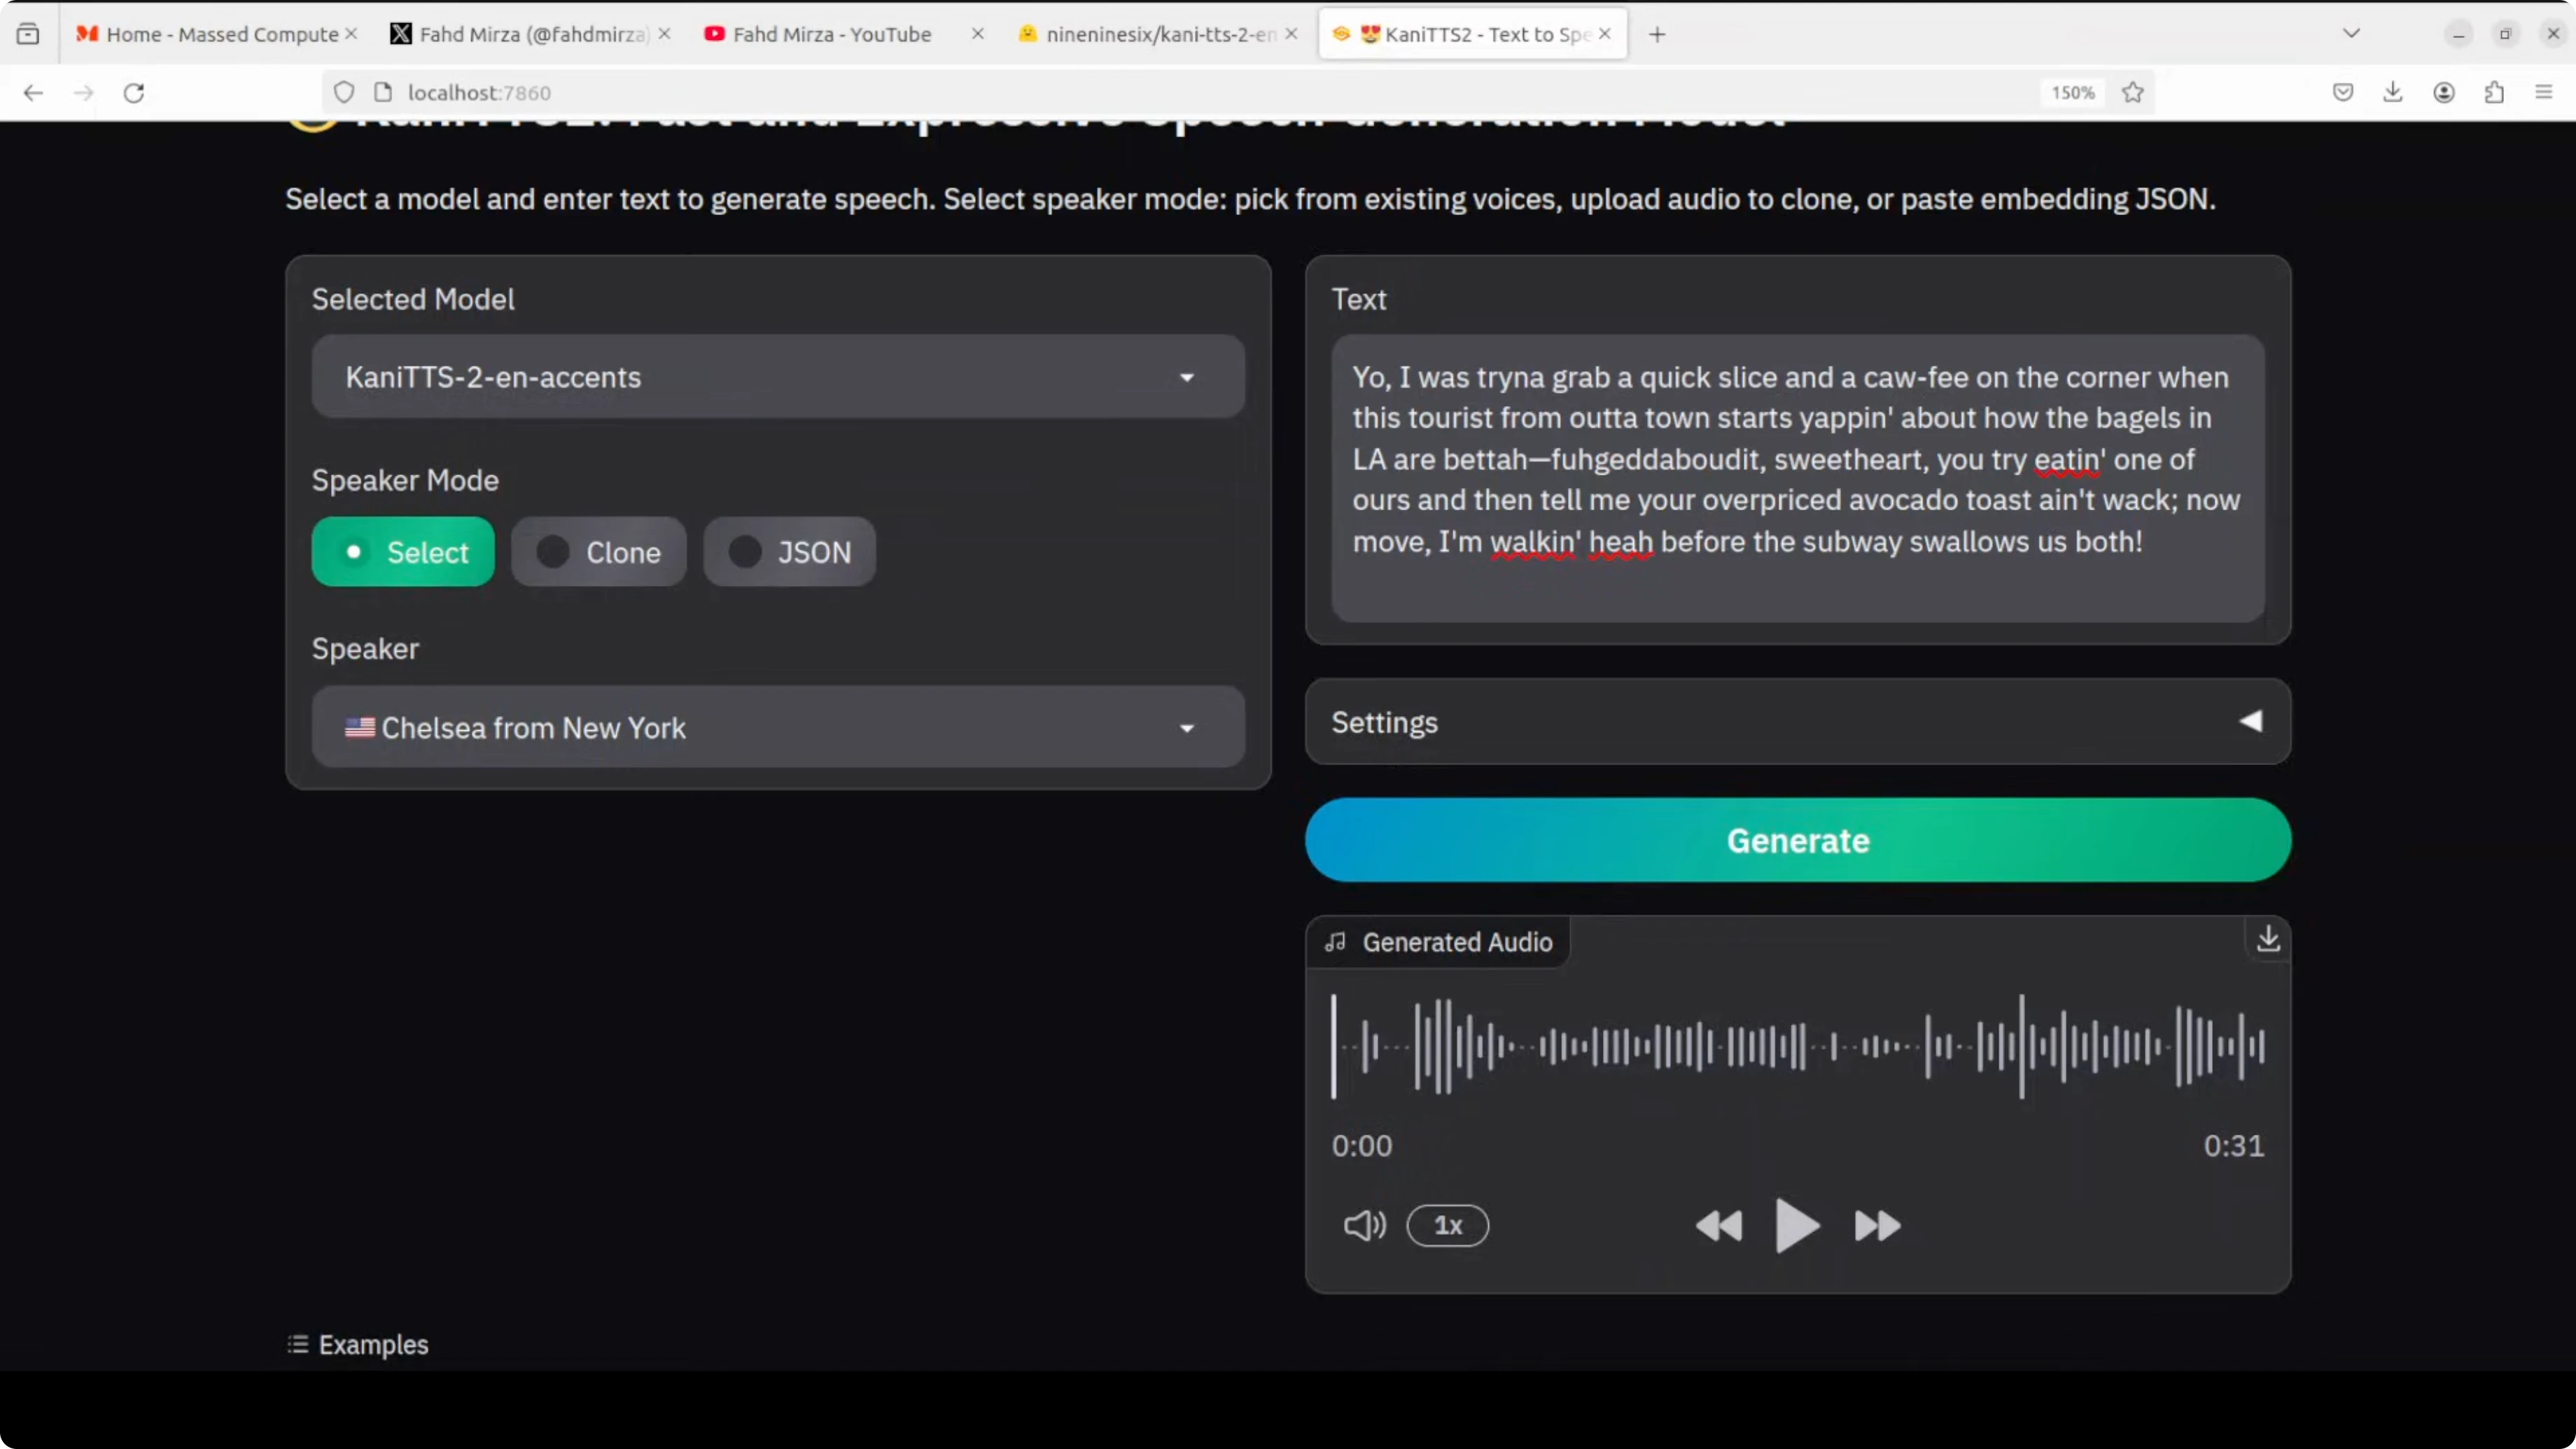2576x1449 pixels.
Task: Open the browser extensions icon
Action: 2494,92
